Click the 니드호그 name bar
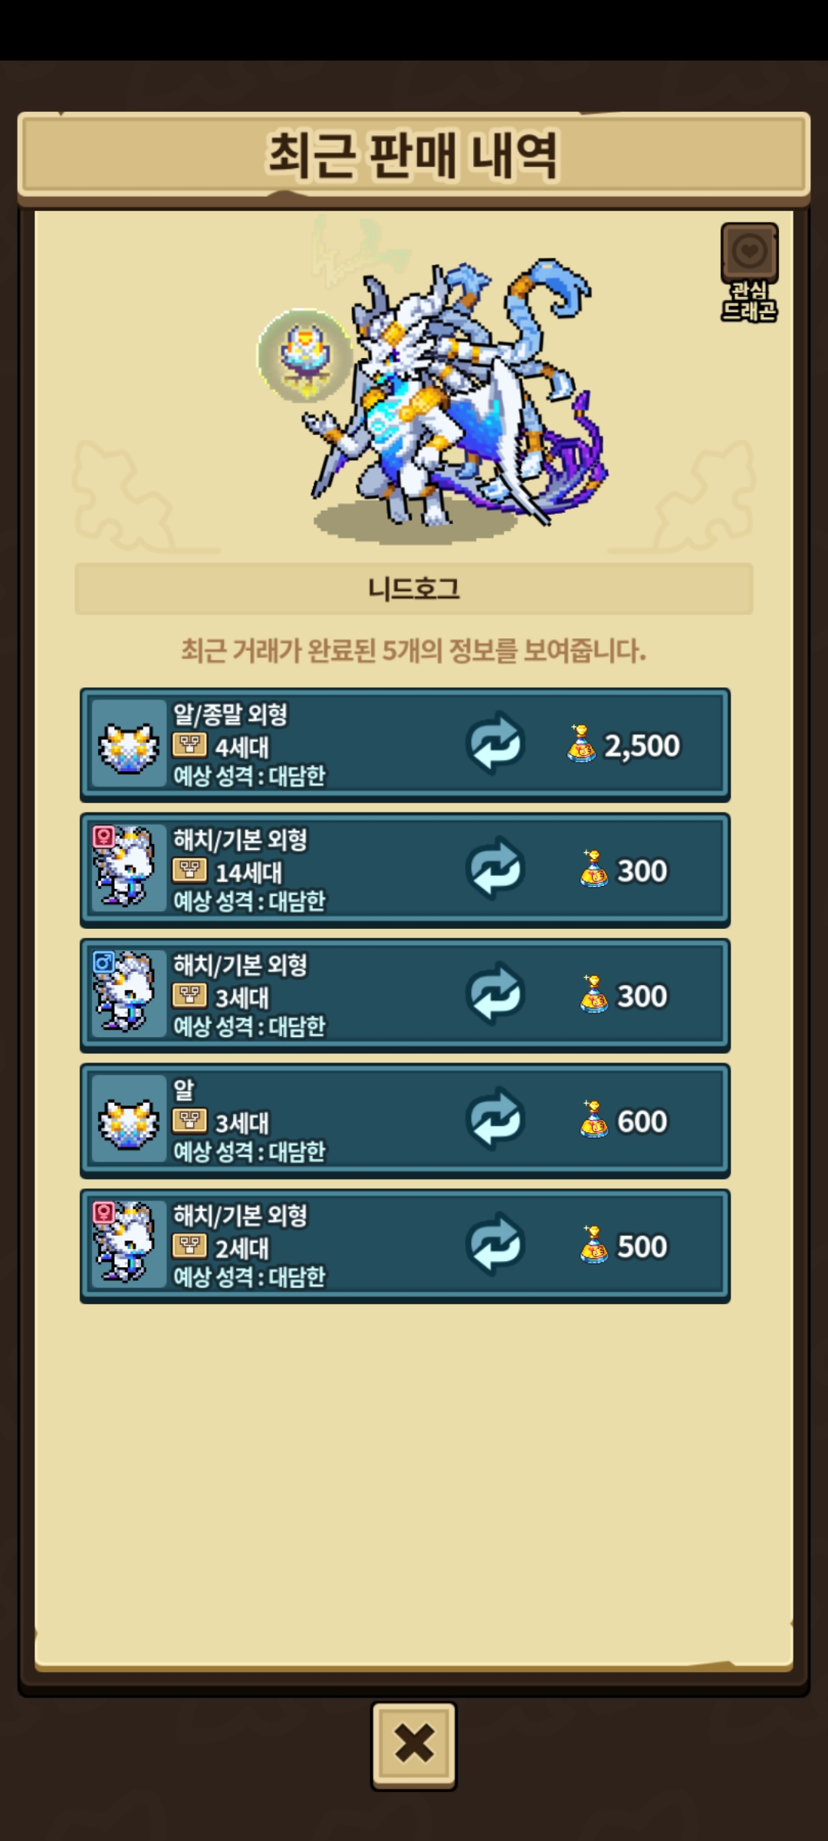828x1841 pixels. coord(413,589)
